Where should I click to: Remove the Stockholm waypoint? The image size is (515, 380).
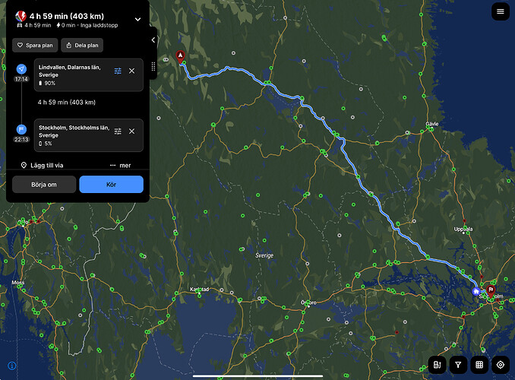(131, 131)
